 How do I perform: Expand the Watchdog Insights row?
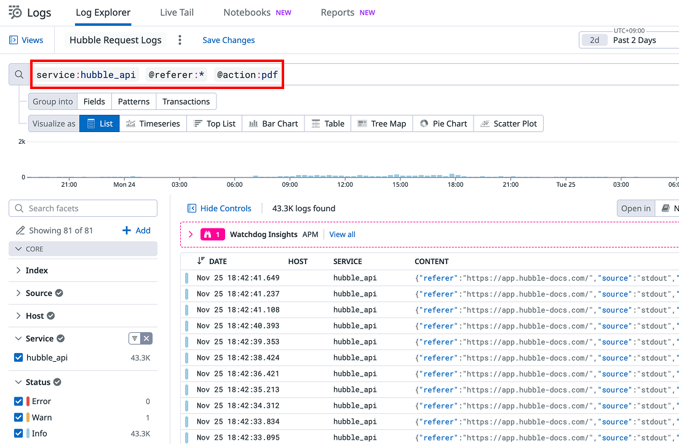tap(191, 235)
